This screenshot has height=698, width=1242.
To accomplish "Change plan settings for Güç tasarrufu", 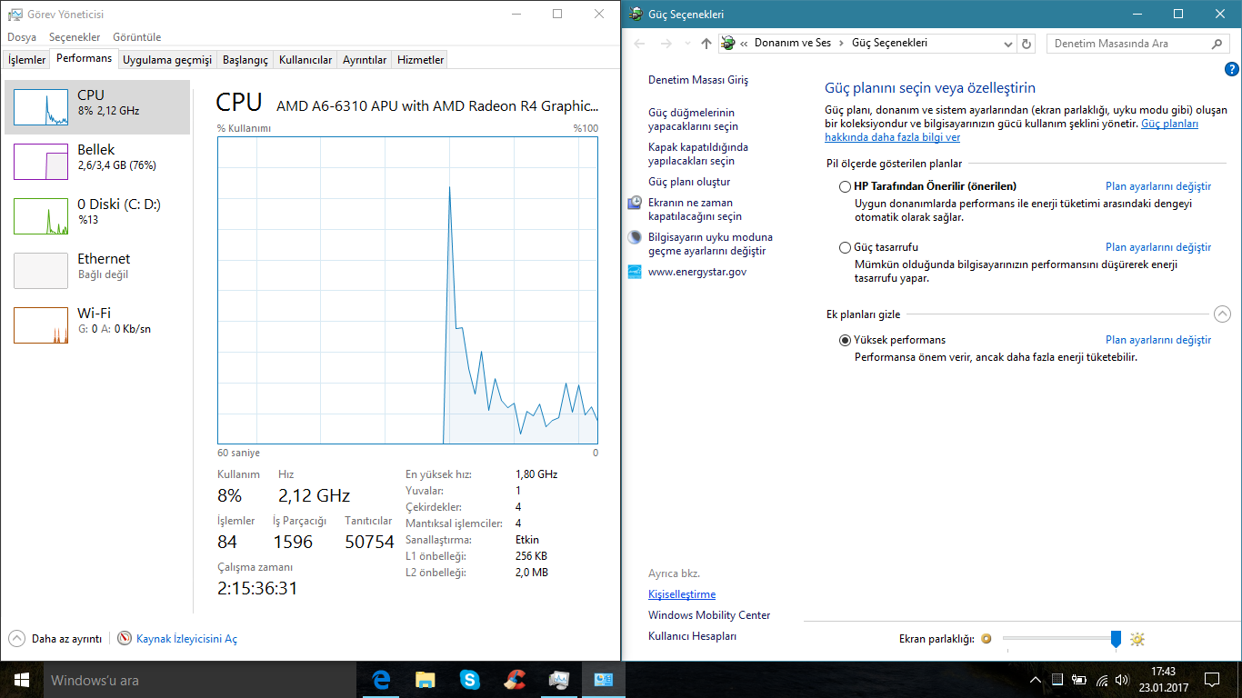I will [x=1158, y=247].
